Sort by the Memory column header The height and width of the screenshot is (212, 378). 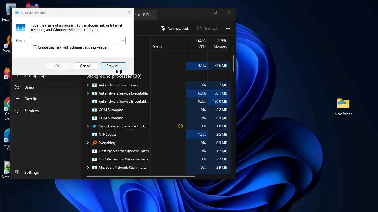218,43
